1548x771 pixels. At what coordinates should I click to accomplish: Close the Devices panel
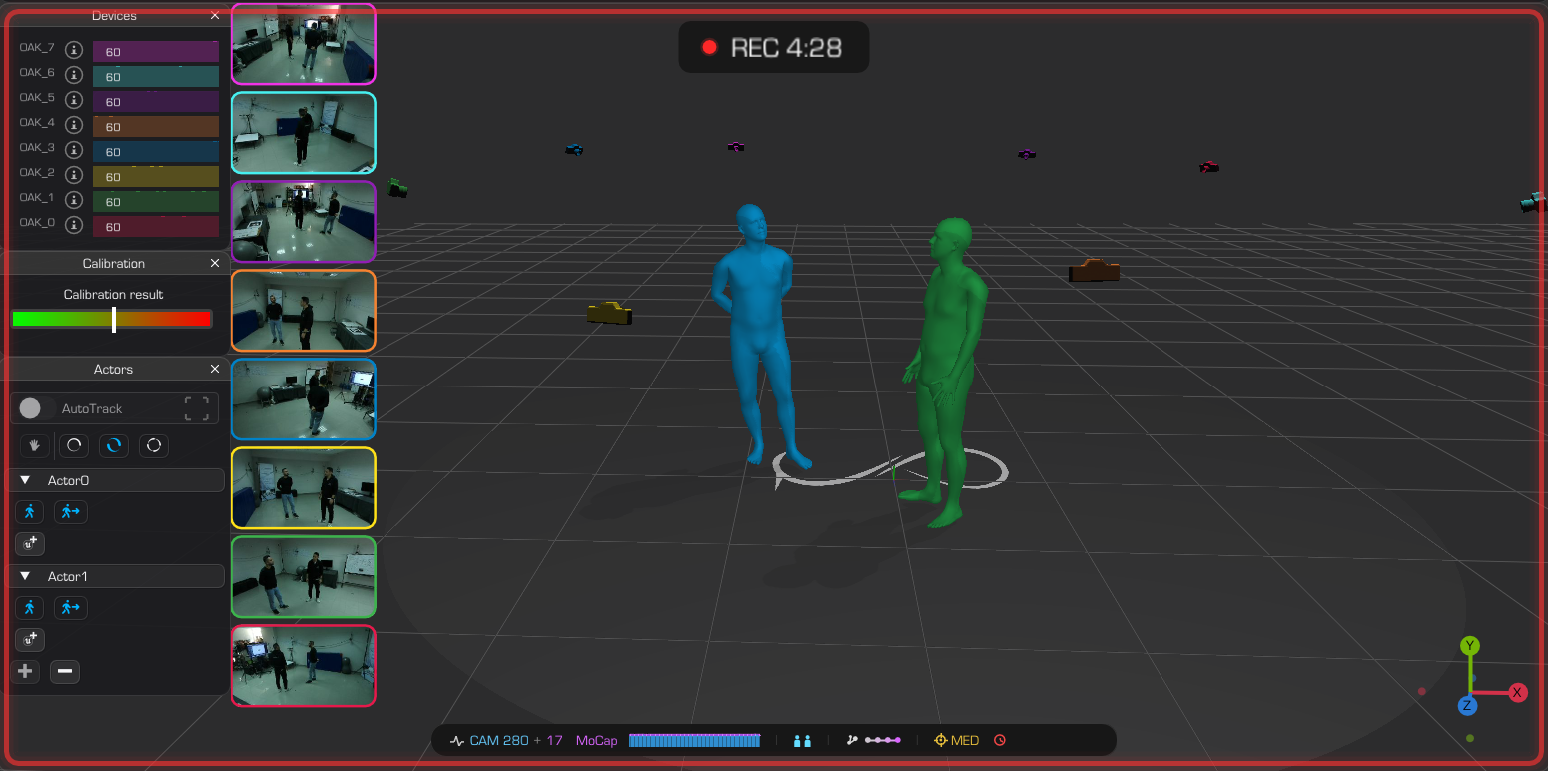click(x=215, y=16)
